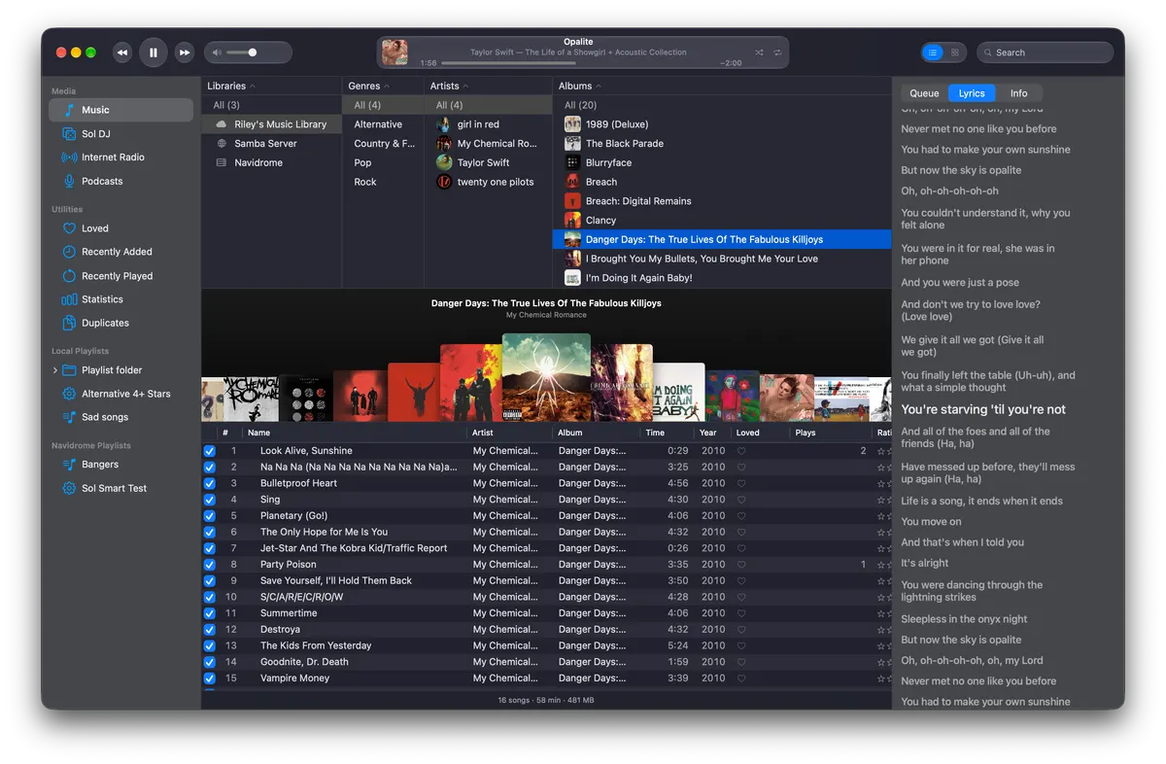
Task: Love the Look Alive, Sunshine track
Action: 741,451
